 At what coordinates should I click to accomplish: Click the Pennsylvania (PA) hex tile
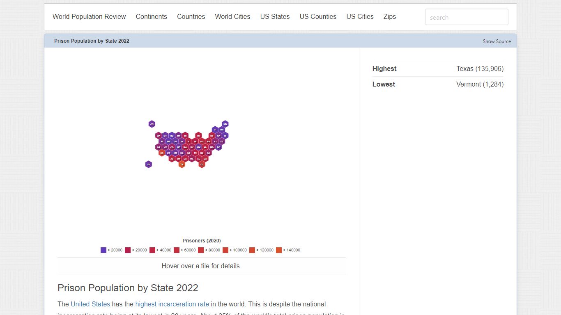(x=208, y=142)
